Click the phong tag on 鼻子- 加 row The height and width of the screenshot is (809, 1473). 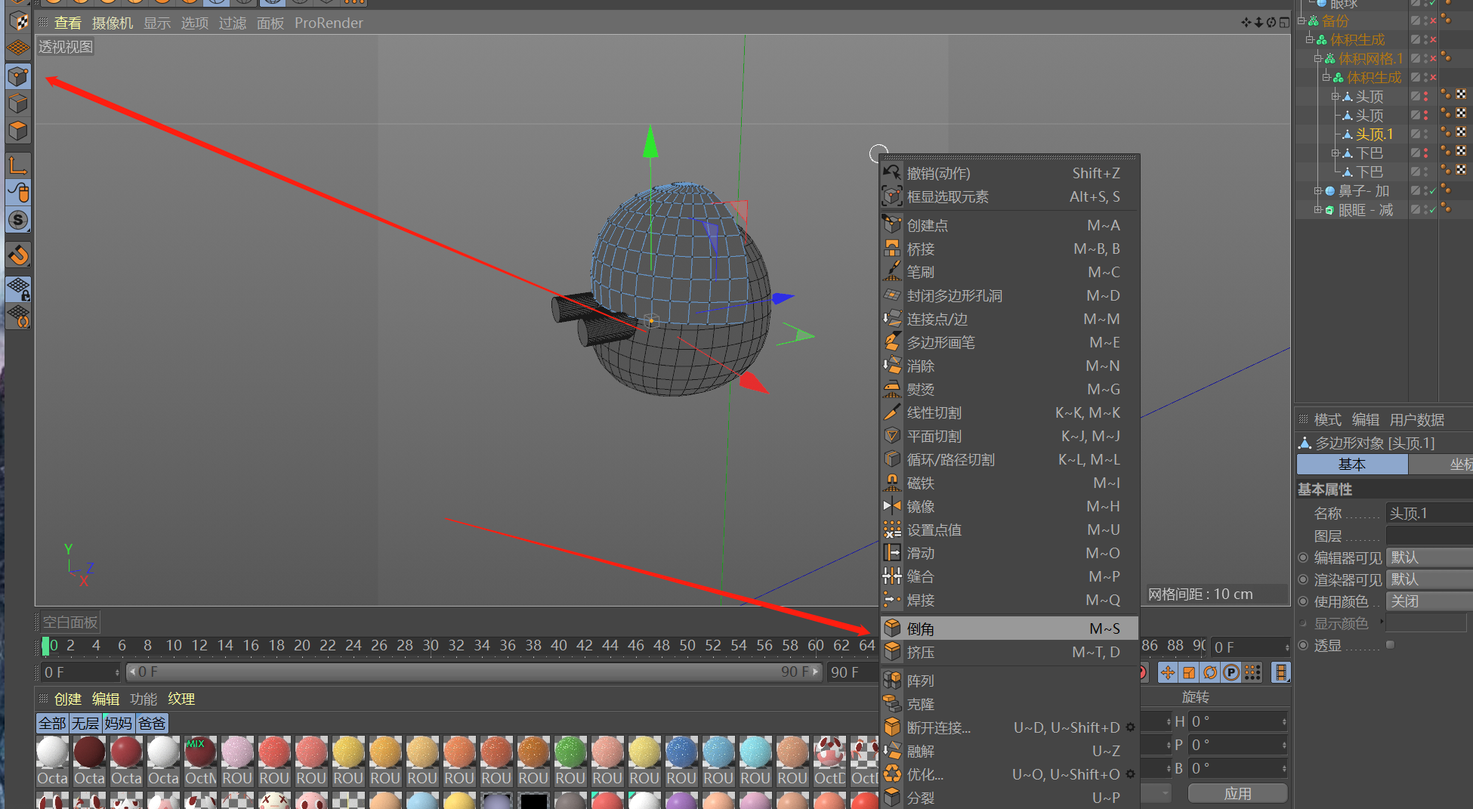click(1445, 190)
